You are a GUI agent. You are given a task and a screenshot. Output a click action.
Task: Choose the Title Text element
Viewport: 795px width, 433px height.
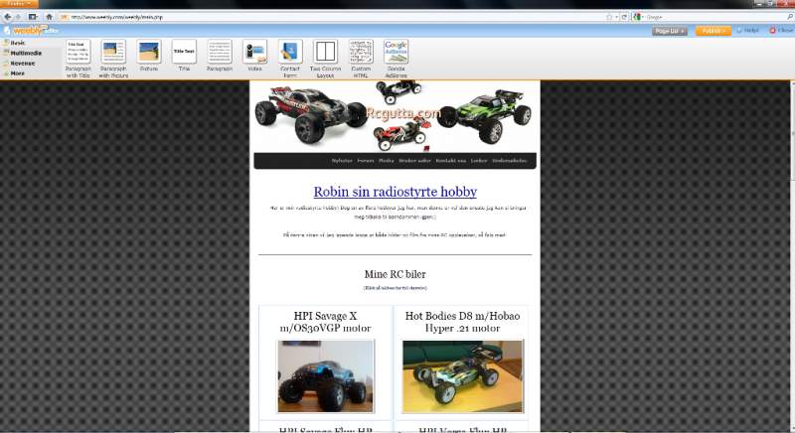point(184,52)
